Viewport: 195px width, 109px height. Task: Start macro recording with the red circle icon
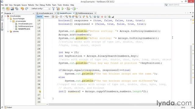102,17
